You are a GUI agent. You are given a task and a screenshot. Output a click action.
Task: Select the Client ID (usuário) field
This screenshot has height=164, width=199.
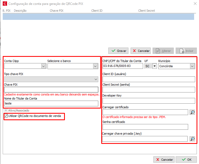(x=149, y=79)
